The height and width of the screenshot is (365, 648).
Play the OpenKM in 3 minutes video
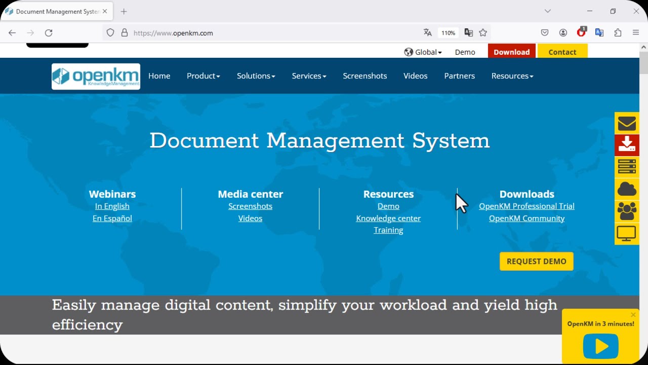pyautogui.click(x=601, y=346)
